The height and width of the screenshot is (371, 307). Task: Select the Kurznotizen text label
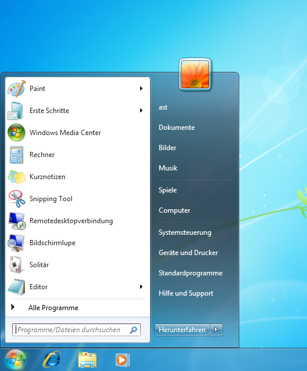[x=47, y=177]
